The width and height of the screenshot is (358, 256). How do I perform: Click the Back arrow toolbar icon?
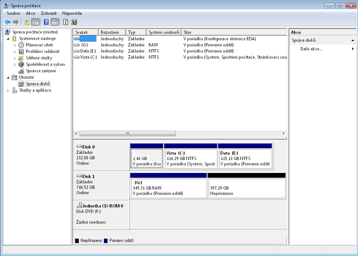tap(8, 22)
